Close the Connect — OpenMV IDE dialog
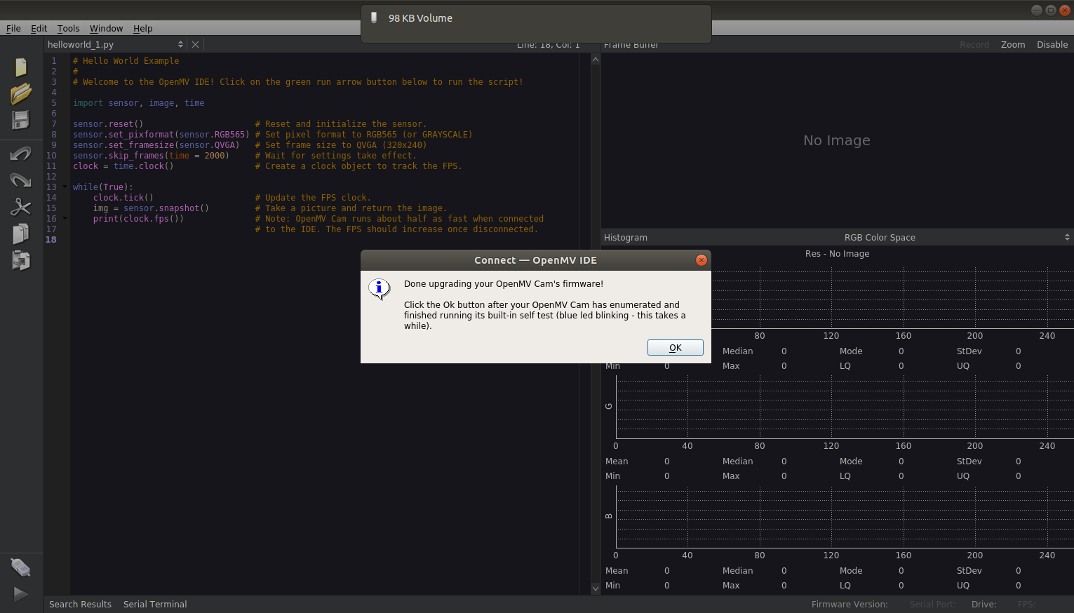The height and width of the screenshot is (613, 1074). (x=701, y=260)
